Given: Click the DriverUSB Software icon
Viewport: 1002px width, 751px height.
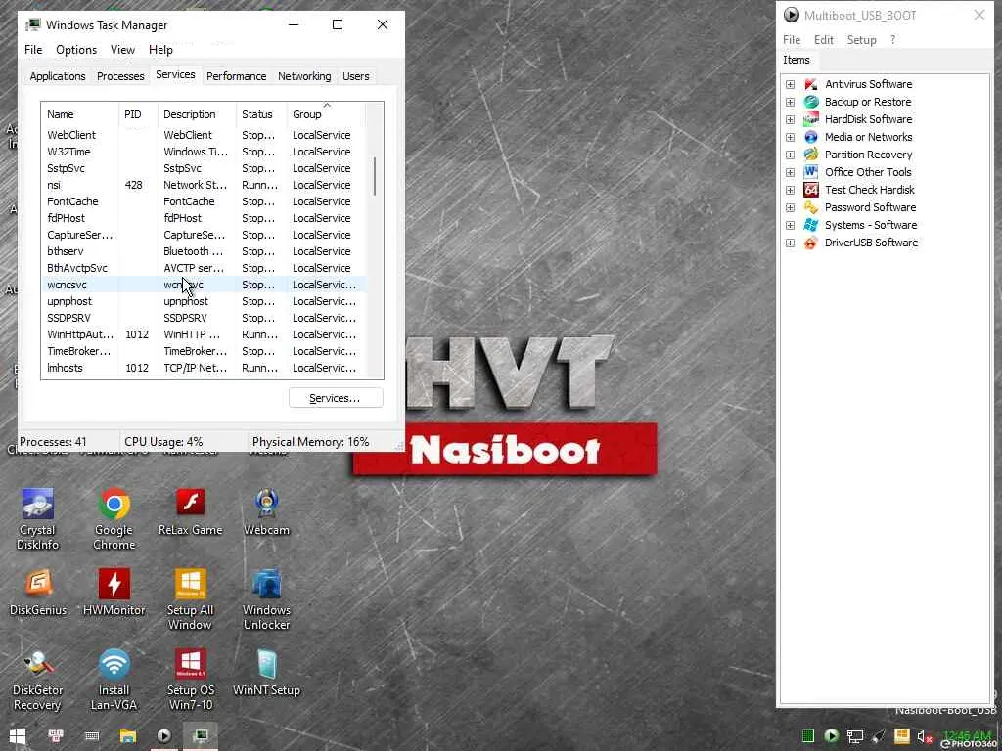Looking at the screenshot, I should [811, 243].
